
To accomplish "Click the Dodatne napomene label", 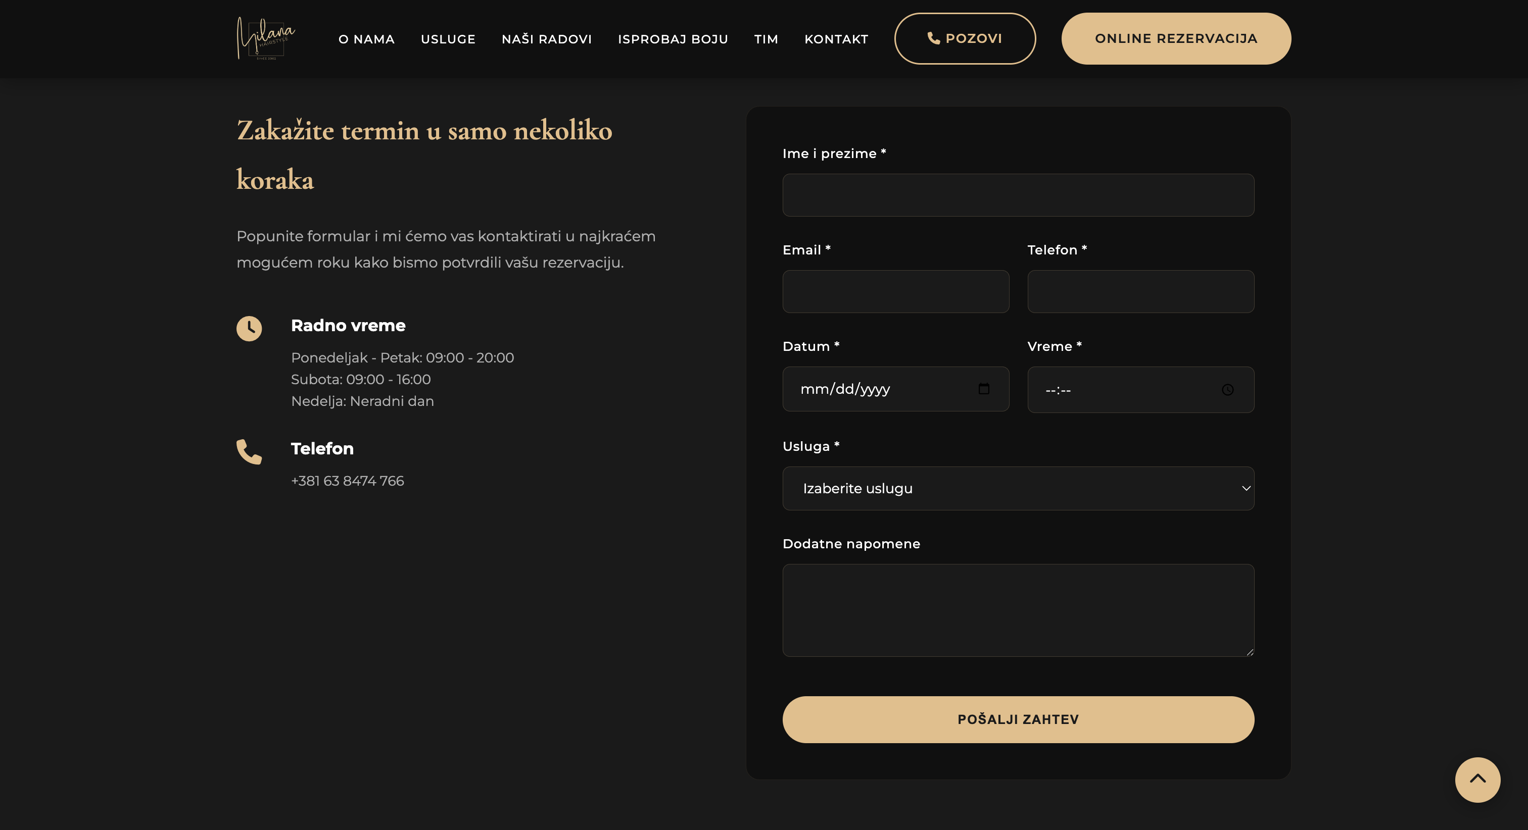I will pyautogui.click(x=851, y=544).
